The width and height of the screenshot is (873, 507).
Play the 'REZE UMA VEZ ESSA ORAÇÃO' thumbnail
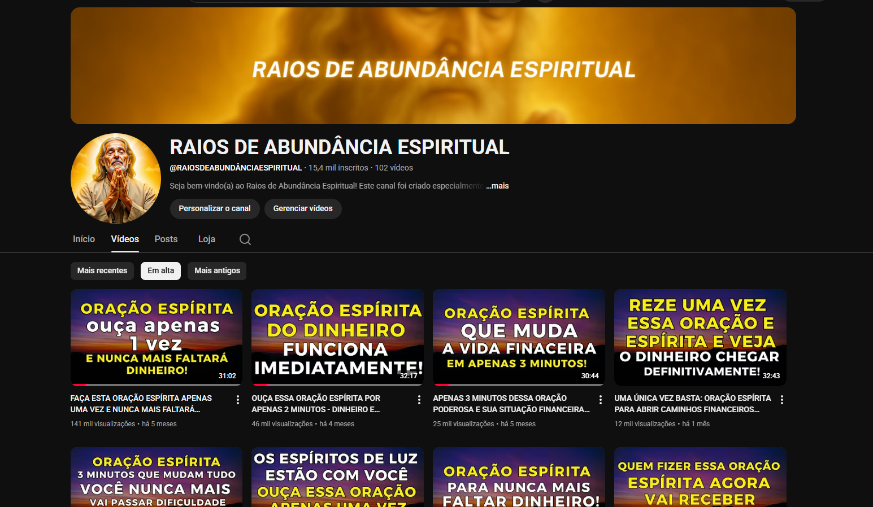700,338
